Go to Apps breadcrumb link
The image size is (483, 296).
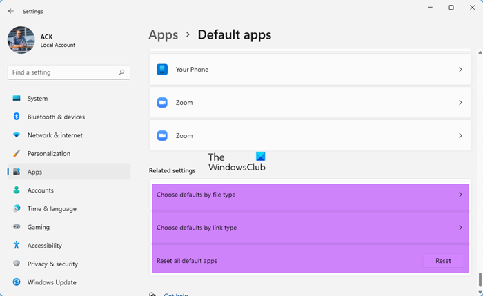[163, 34]
